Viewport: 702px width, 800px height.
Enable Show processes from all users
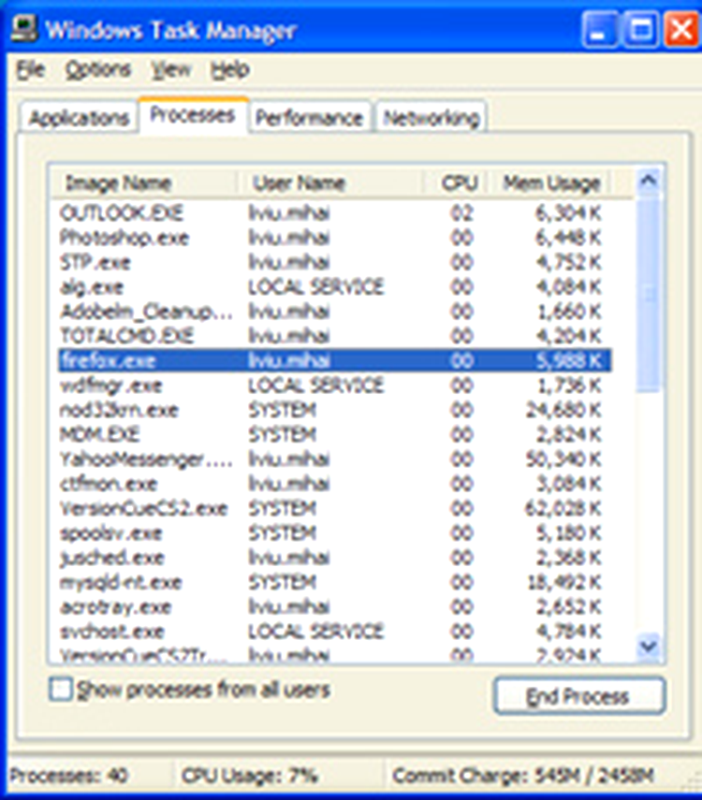61,690
